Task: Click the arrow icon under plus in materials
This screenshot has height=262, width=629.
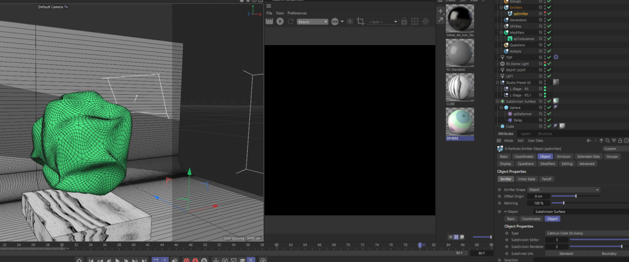Action: (440, 20)
